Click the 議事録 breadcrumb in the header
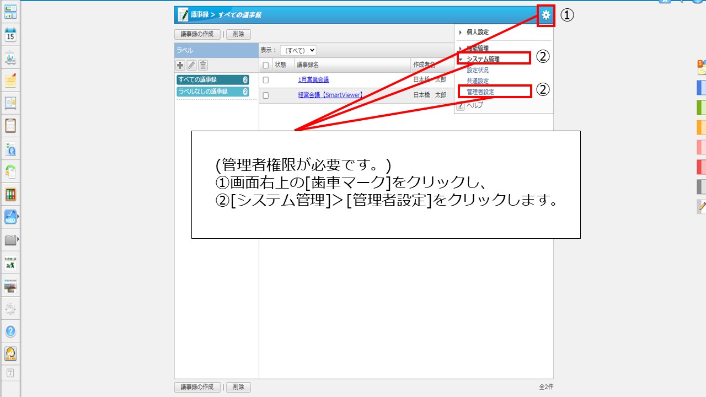The height and width of the screenshot is (397, 706). (x=200, y=15)
